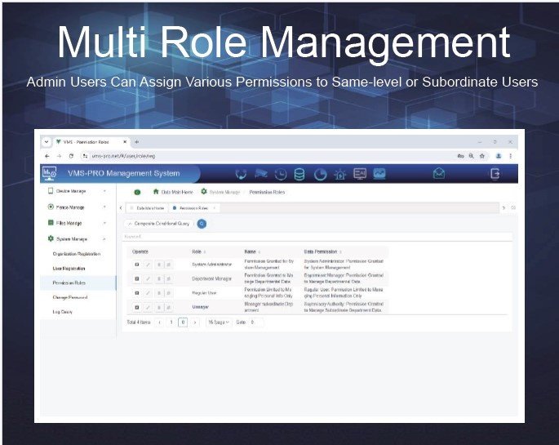Open the 15/page page size dropdown
The height and width of the screenshot is (445, 559).
pyautogui.click(x=217, y=323)
